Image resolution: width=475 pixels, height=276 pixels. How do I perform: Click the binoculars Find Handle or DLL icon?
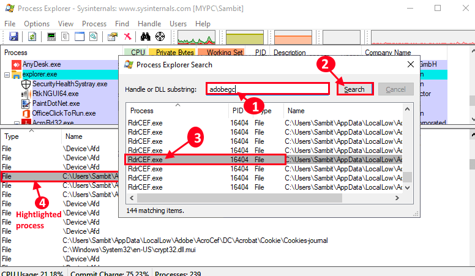(x=146, y=37)
